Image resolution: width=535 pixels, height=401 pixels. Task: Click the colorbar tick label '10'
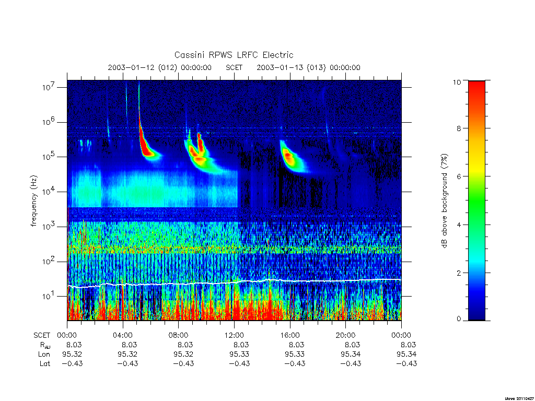click(x=457, y=82)
